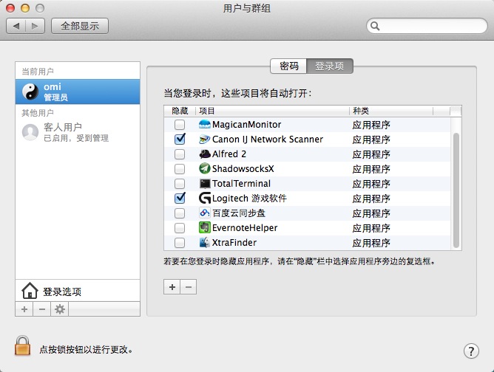Click the XtraFinder app icon
The height and width of the screenshot is (372, 494).
[205, 243]
